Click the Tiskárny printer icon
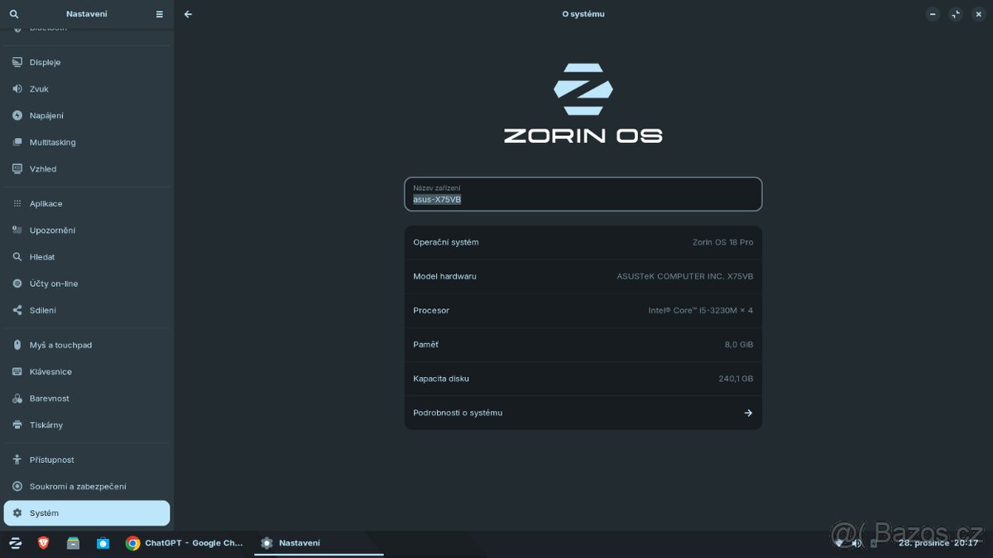This screenshot has width=993, height=558. [17, 425]
